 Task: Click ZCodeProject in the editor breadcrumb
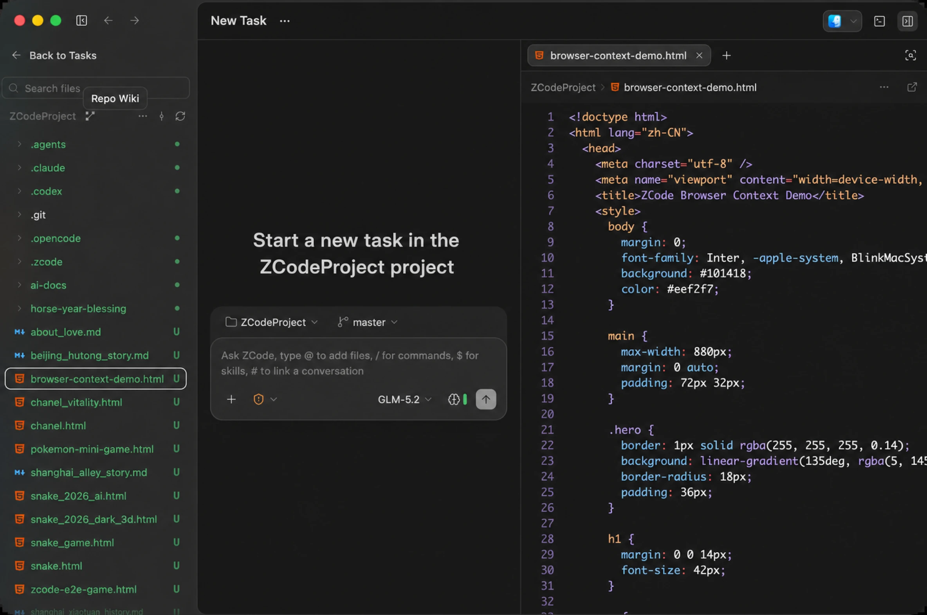tap(563, 88)
